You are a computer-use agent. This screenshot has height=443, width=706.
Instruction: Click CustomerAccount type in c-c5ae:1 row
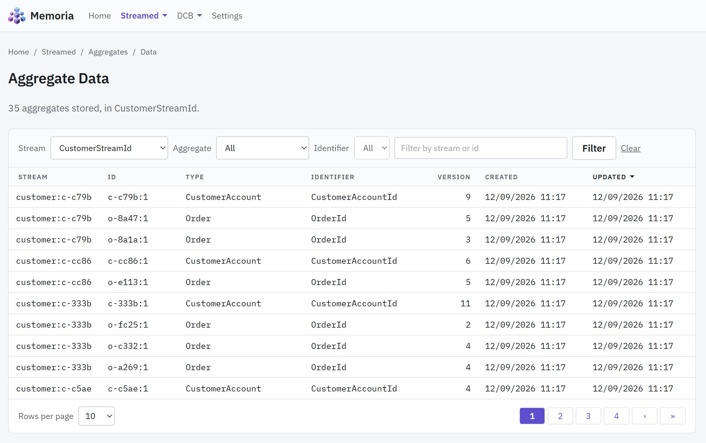[223, 388]
